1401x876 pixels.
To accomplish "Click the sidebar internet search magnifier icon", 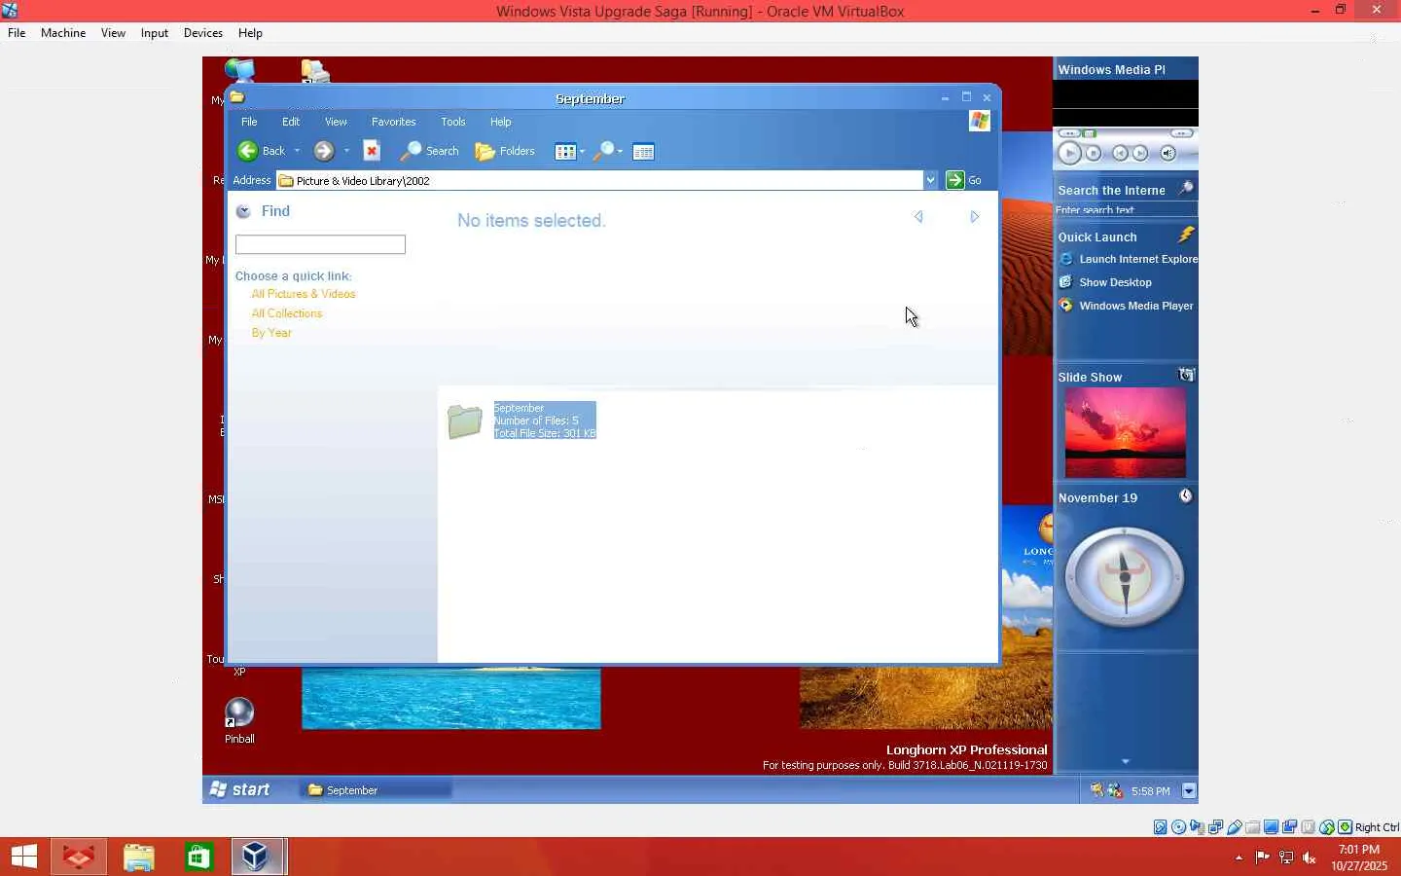I will tap(1186, 188).
